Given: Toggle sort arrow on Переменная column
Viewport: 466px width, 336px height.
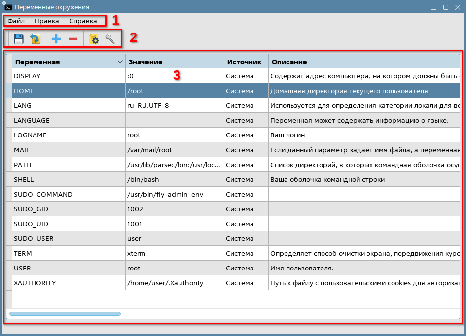Looking at the screenshot, I should [x=120, y=62].
